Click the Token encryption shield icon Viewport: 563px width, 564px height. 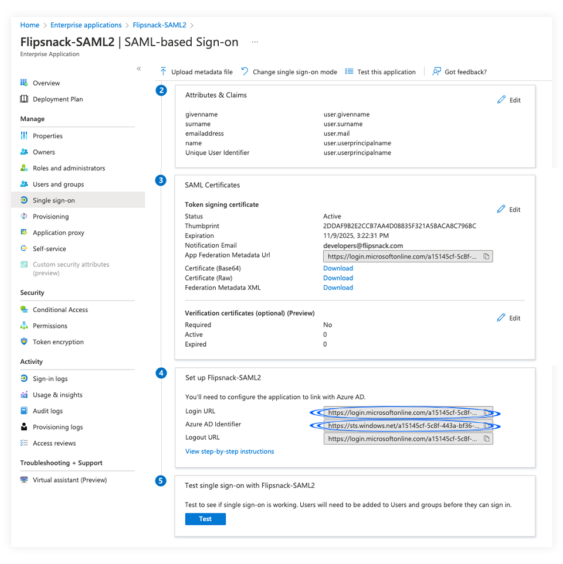click(24, 341)
